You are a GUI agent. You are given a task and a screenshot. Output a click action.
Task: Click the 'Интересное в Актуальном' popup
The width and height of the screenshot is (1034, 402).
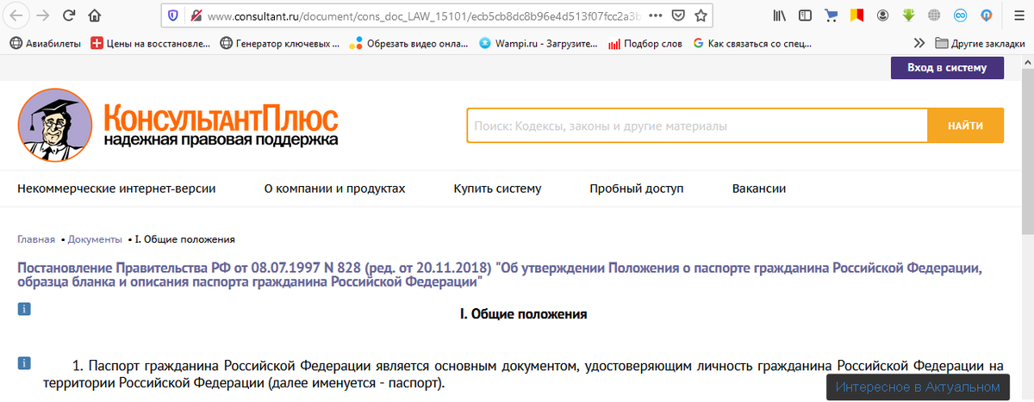[917, 387]
